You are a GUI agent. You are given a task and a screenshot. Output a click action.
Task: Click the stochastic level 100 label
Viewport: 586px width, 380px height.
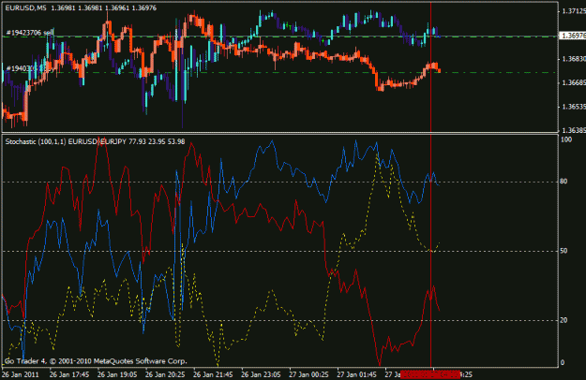(x=566, y=139)
